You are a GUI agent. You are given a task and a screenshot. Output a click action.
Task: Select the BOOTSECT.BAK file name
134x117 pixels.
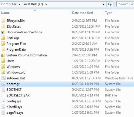point(18,95)
